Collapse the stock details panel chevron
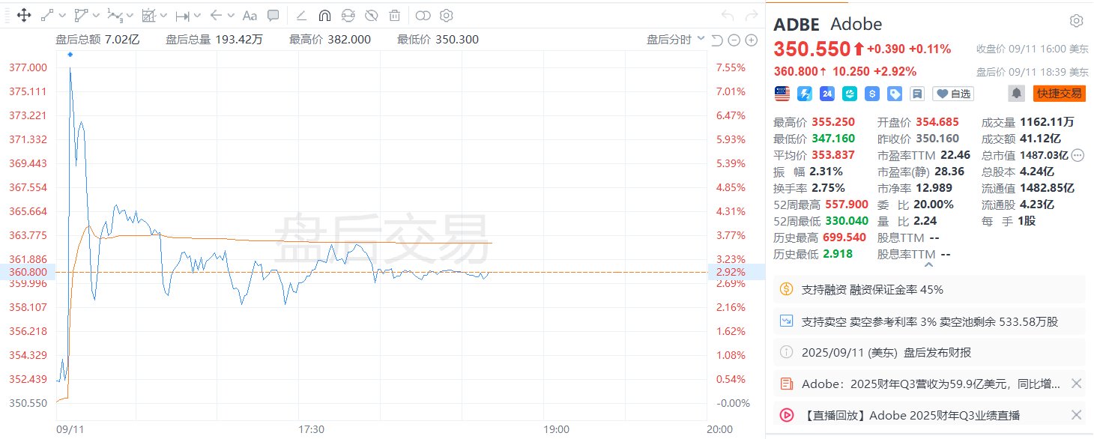The height and width of the screenshot is (439, 1094). click(x=929, y=264)
